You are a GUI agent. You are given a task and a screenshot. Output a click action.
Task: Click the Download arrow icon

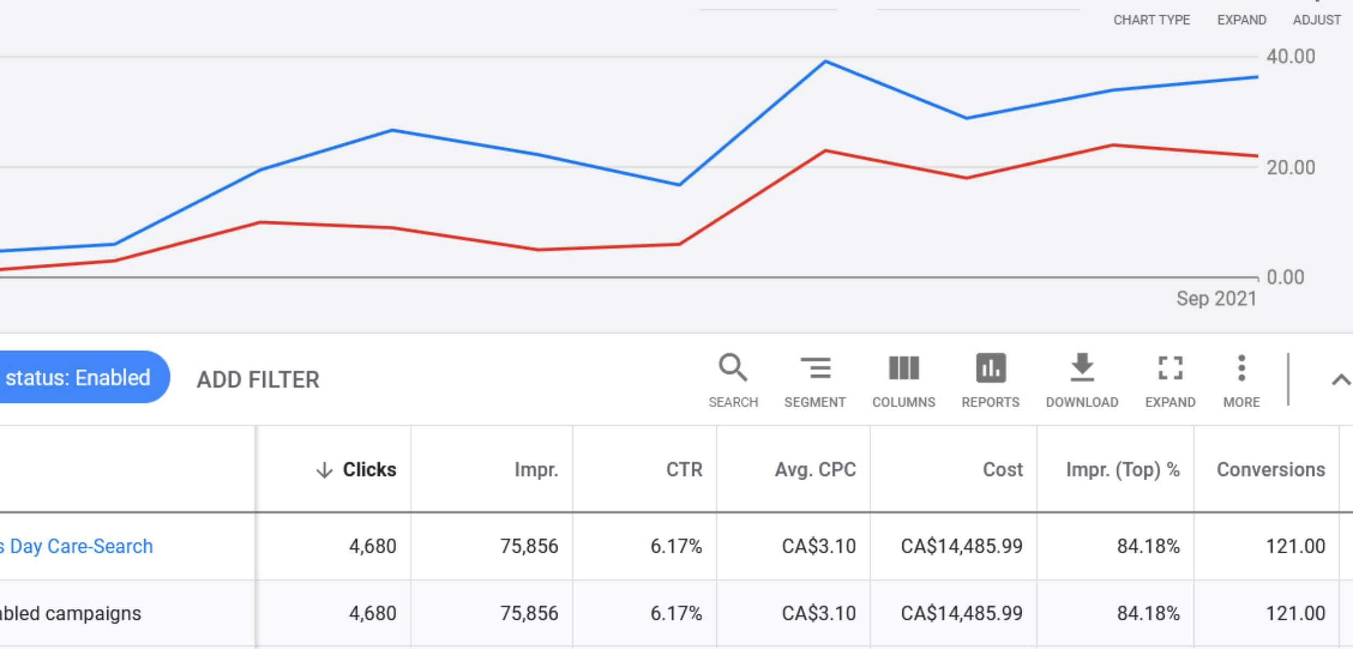click(1081, 369)
